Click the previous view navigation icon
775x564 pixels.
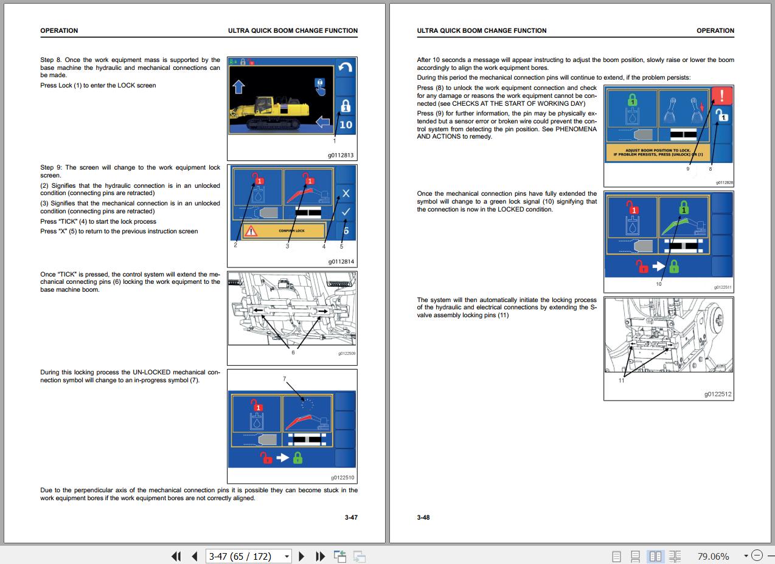point(339,556)
